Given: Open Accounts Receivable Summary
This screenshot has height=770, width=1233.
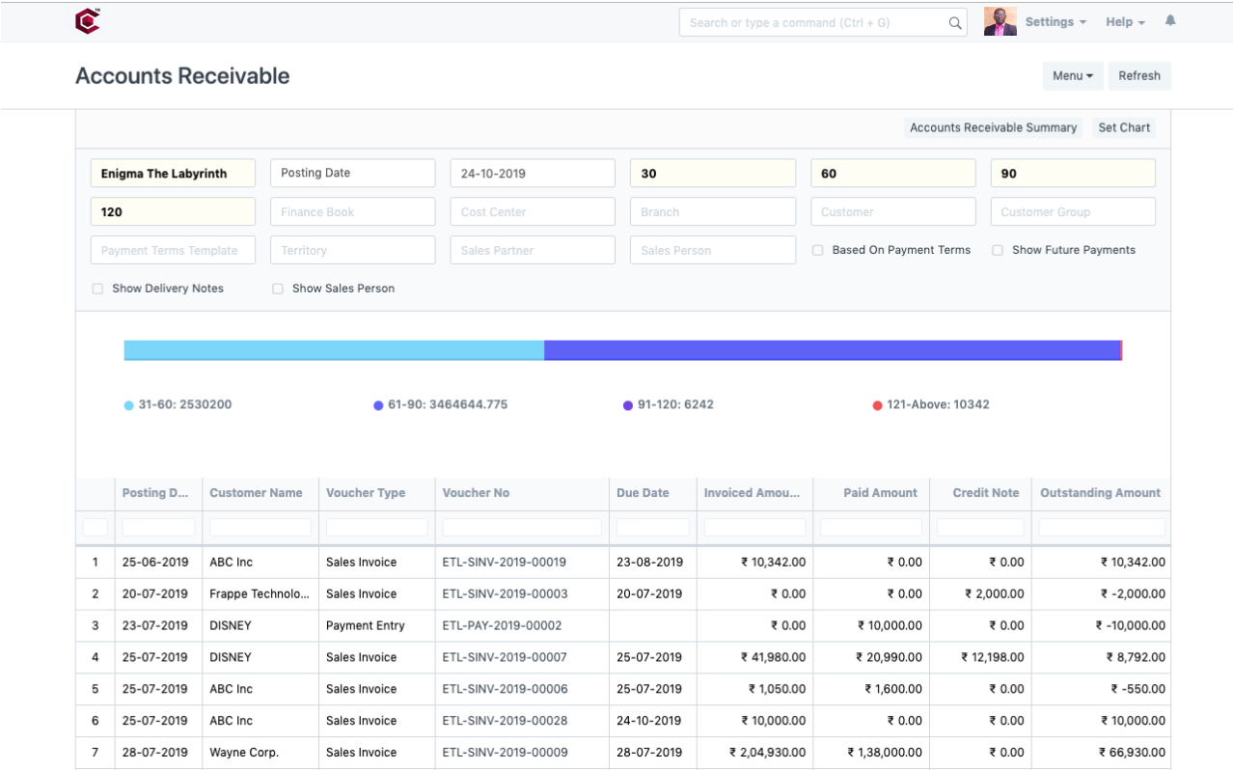Looking at the screenshot, I should [993, 126].
